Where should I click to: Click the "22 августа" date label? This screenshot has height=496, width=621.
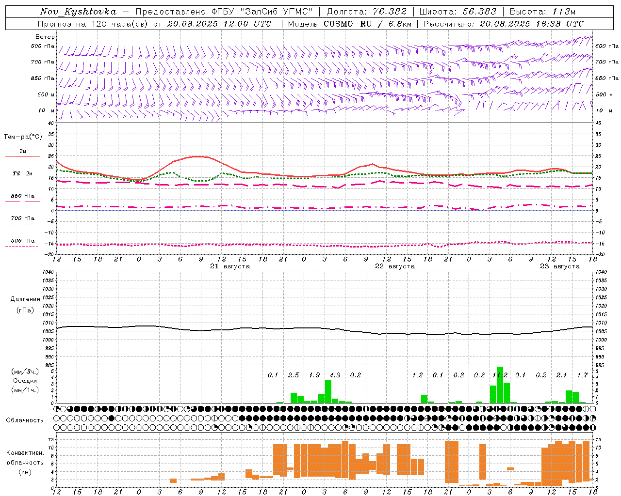395,266
